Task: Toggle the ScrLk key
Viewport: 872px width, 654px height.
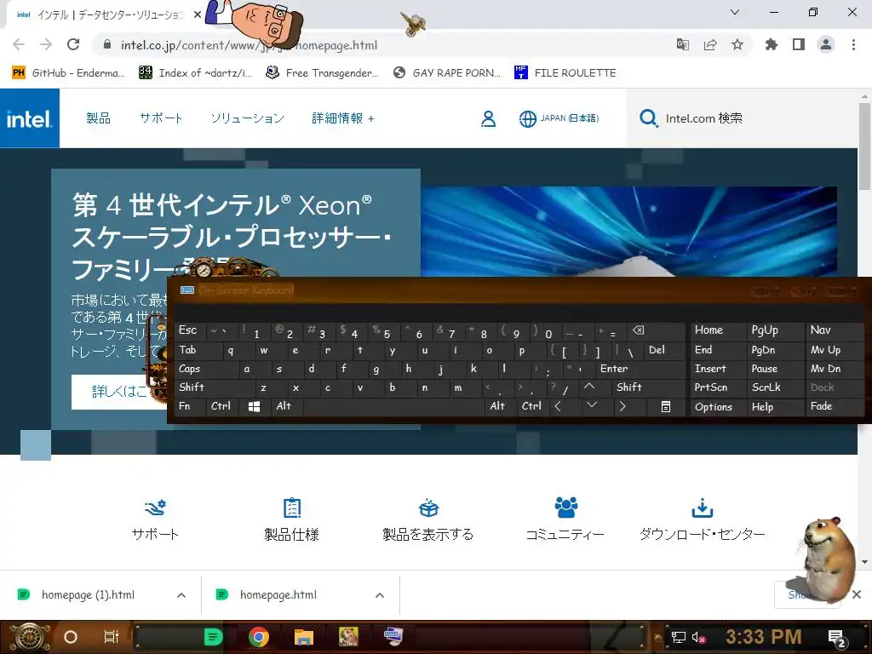Action: coord(776,387)
